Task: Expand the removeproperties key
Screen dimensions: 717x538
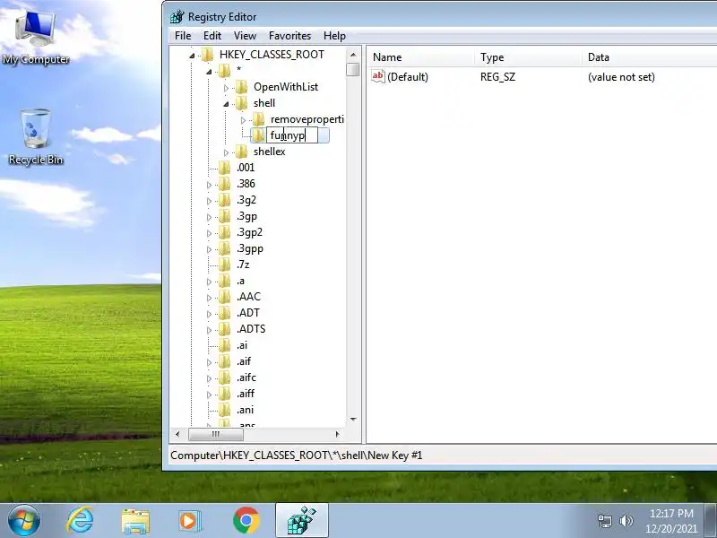Action: tap(243, 120)
